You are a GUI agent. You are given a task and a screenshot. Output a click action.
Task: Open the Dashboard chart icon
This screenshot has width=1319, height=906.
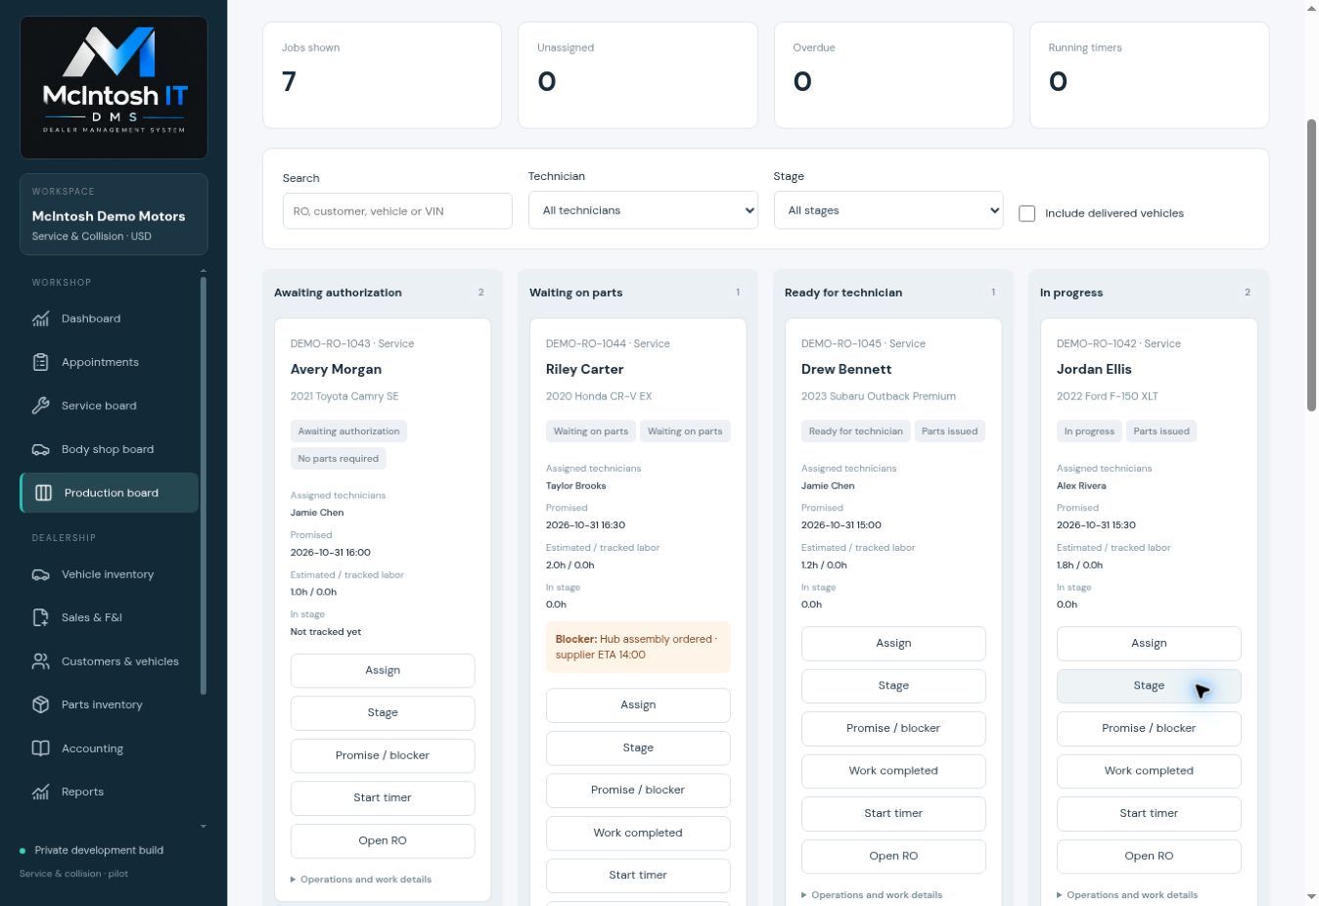coord(40,319)
